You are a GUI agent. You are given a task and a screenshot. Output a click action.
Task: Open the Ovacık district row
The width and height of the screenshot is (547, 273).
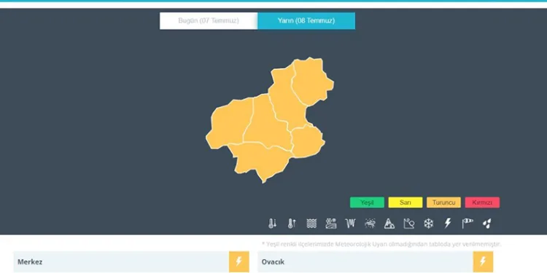pos(376,262)
